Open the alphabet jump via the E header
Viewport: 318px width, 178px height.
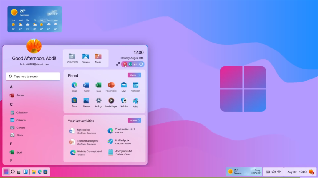11,144
